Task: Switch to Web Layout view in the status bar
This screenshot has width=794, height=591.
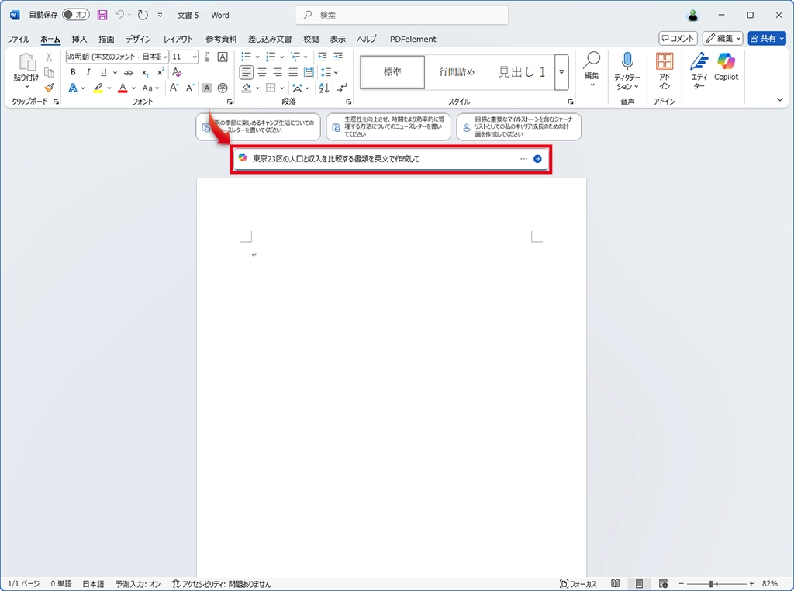Action: pyautogui.click(x=664, y=584)
